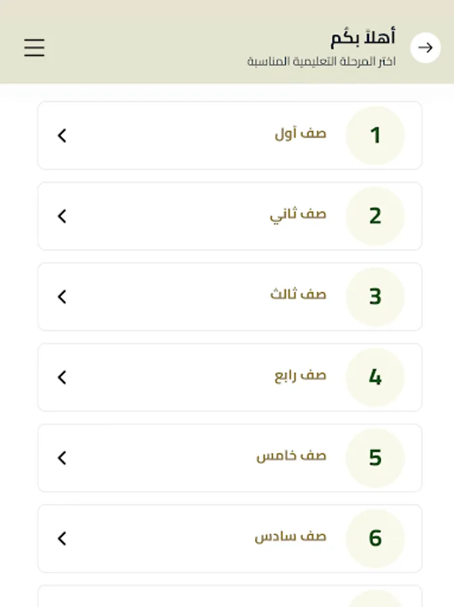Expand the صف خامس row chevron
Image resolution: width=454 pixels, height=607 pixels.
pos(61,457)
